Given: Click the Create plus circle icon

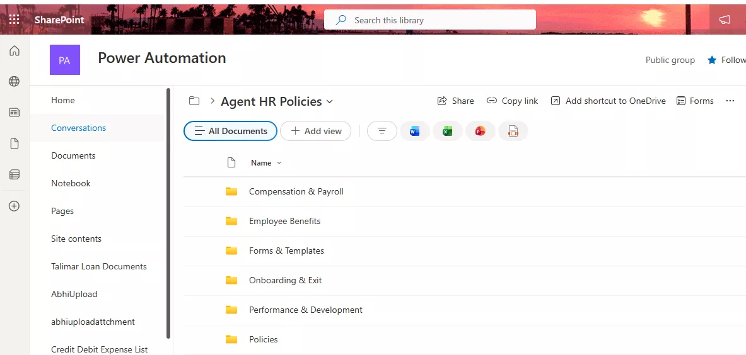Looking at the screenshot, I should 15,206.
